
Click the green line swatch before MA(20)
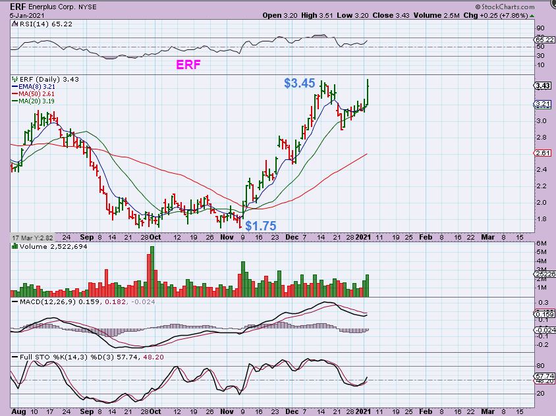pos(15,101)
